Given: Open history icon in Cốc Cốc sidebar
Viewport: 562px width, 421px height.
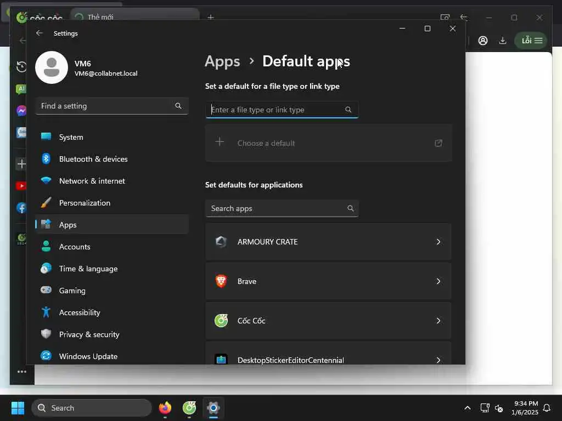Looking at the screenshot, I should click(x=21, y=66).
